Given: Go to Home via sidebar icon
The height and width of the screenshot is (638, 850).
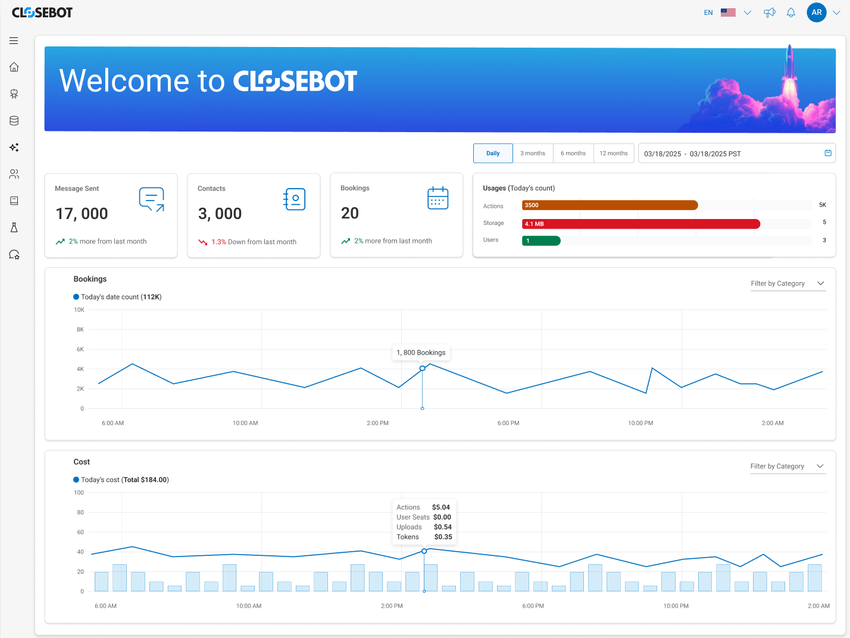Looking at the screenshot, I should click(x=14, y=67).
